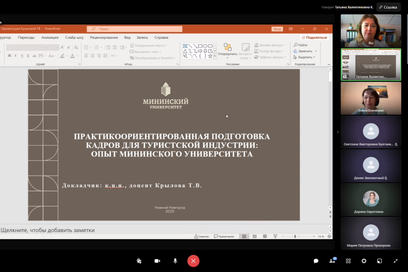Viewport: 408px width, 272px height.
Task: Switch to reading view icon
Action: click(x=265, y=236)
